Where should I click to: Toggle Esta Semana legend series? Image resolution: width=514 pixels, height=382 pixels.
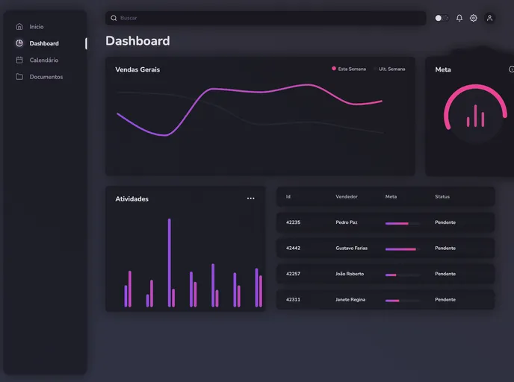pos(349,69)
